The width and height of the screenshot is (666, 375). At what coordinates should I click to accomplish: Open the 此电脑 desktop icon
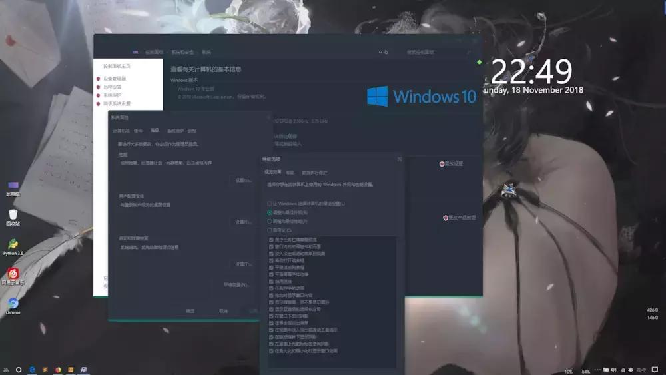(13, 188)
